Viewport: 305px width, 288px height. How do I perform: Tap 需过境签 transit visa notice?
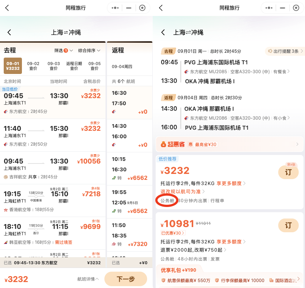pyautogui.click(x=64, y=242)
